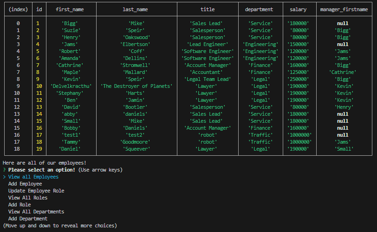
Task: Choose Add Employee from the list
Action: point(25,184)
